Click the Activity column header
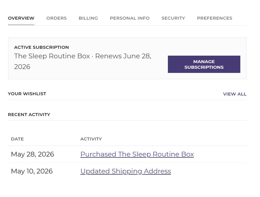The height and width of the screenshot is (197, 260). pos(91,139)
